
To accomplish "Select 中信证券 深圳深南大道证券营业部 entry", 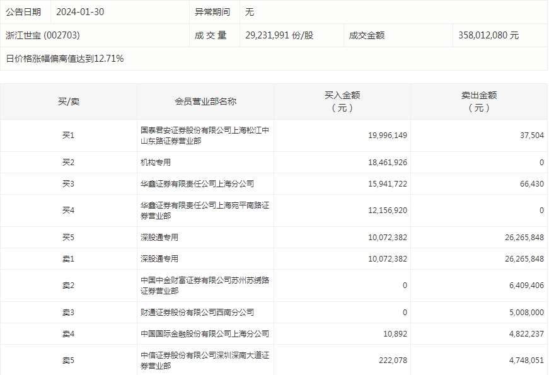I will (205, 361).
